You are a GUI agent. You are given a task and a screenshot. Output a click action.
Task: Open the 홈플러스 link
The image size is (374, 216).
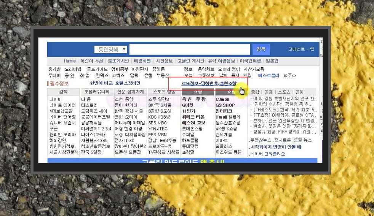pyautogui.click(x=224, y=146)
